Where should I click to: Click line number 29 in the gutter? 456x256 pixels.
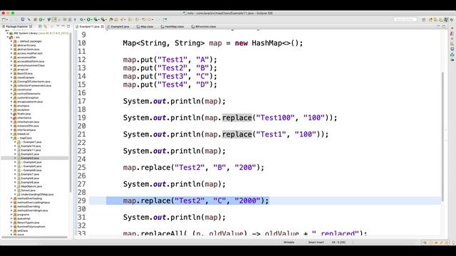tap(82, 201)
